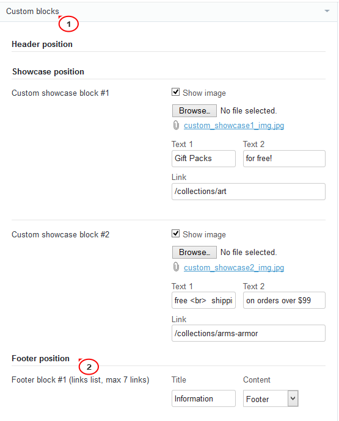
Task: Open the custom_showcase2_img.jpg link
Action: point(234,267)
